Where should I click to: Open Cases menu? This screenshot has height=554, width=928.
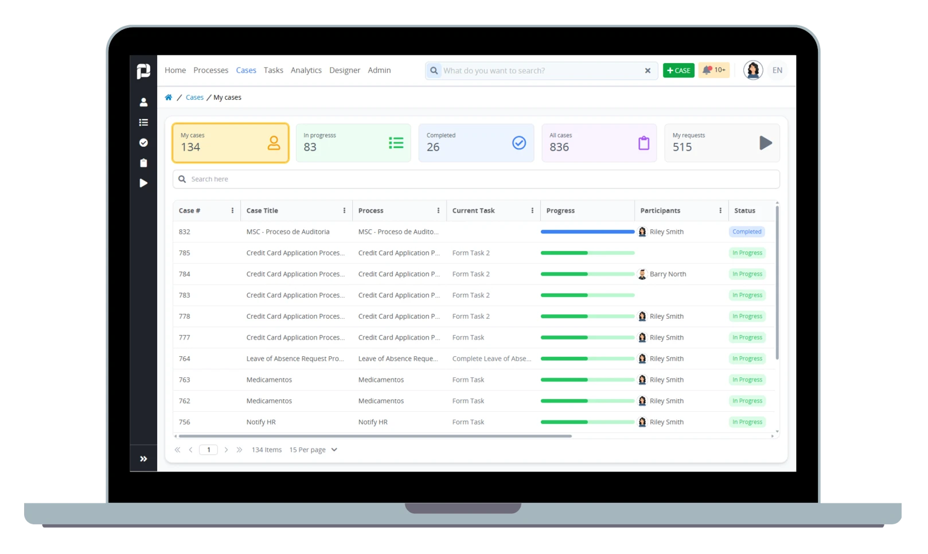coord(246,70)
